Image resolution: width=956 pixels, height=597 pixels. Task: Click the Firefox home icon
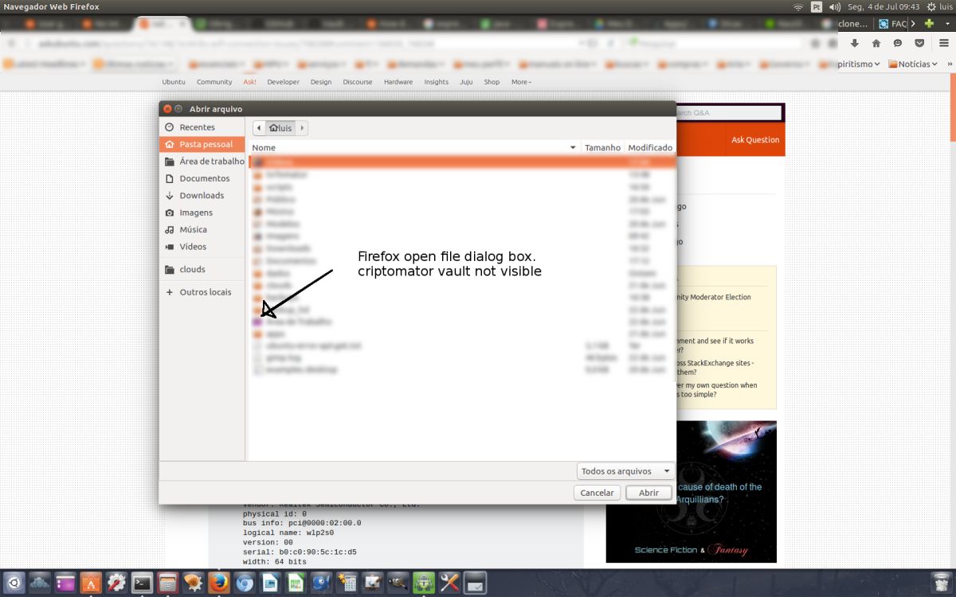pyautogui.click(x=876, y=43)
